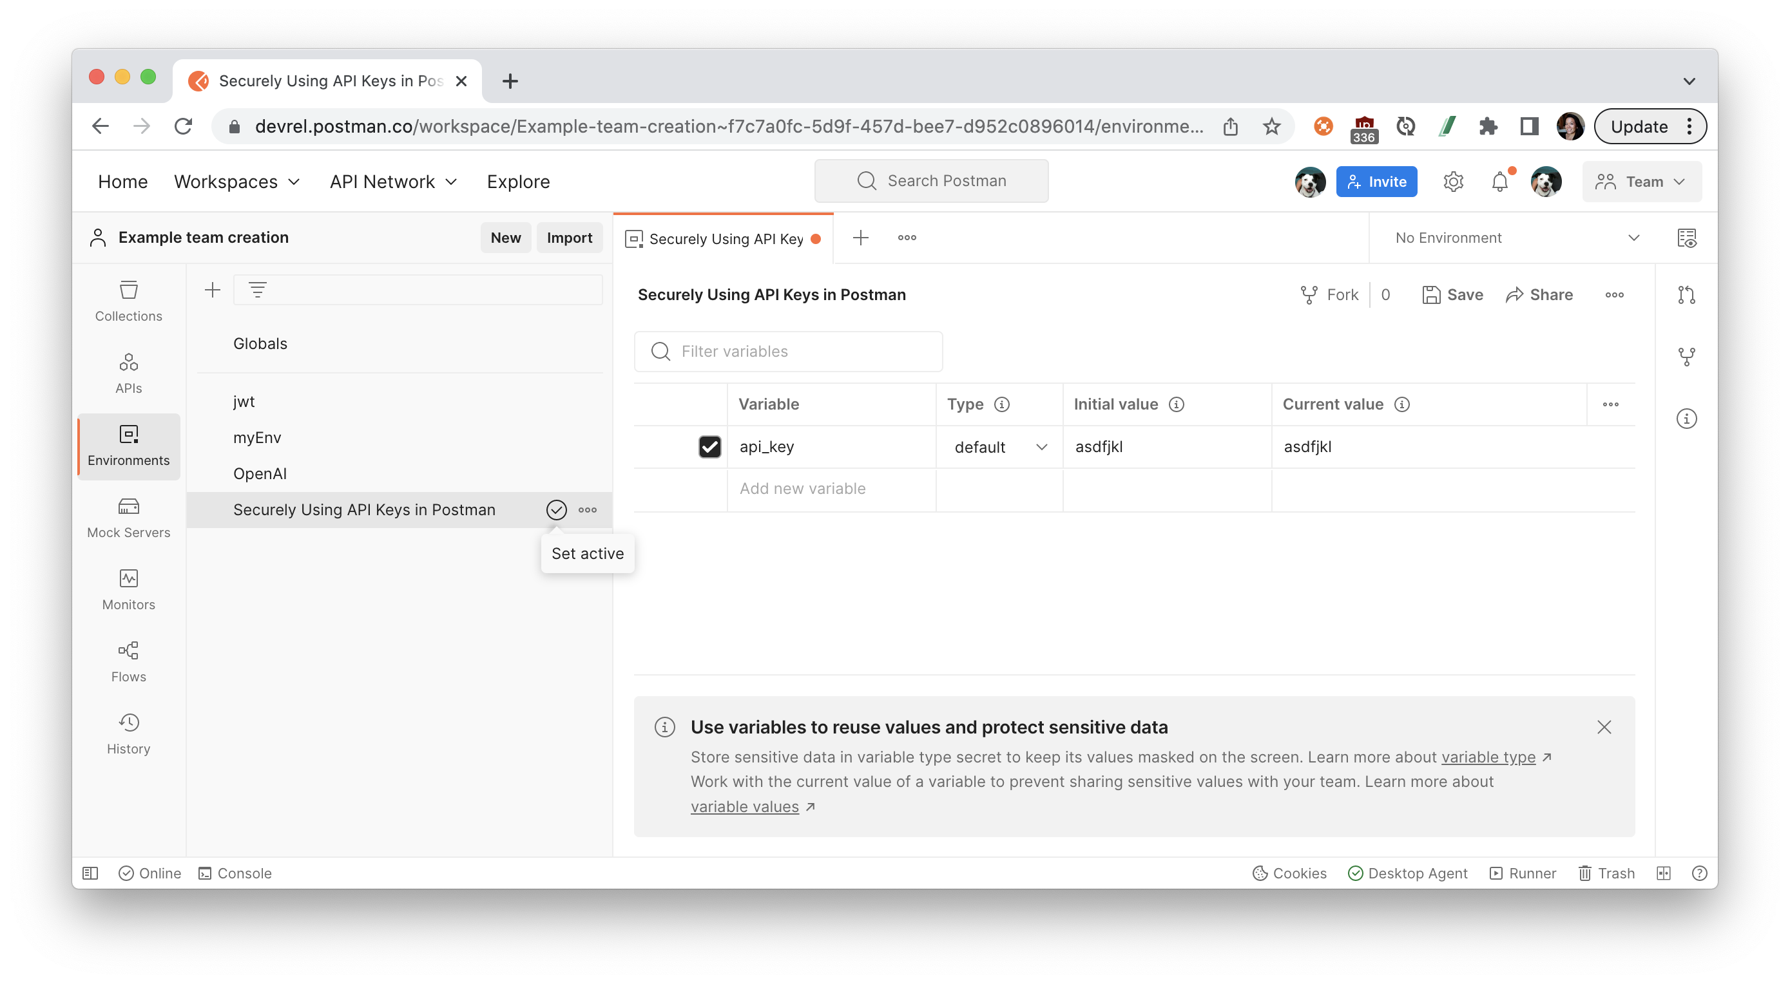
Task: Open the Flows panel
Action: click(x=128, y=660)
